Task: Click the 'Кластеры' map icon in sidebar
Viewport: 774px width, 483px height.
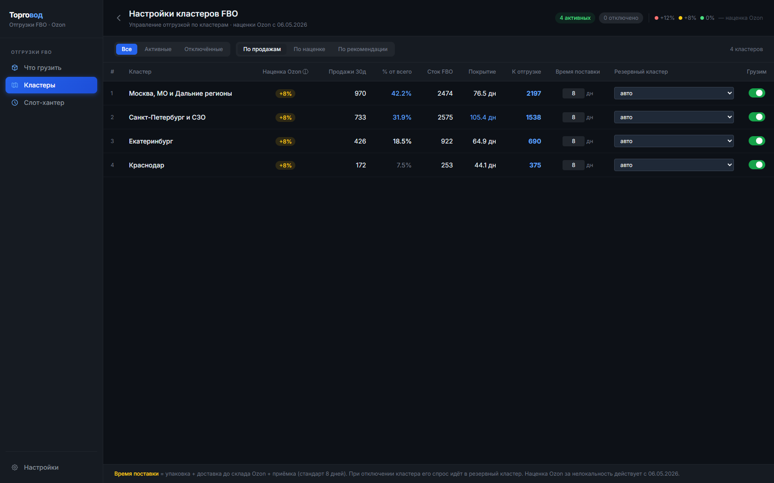Action: tap(15, 85)
